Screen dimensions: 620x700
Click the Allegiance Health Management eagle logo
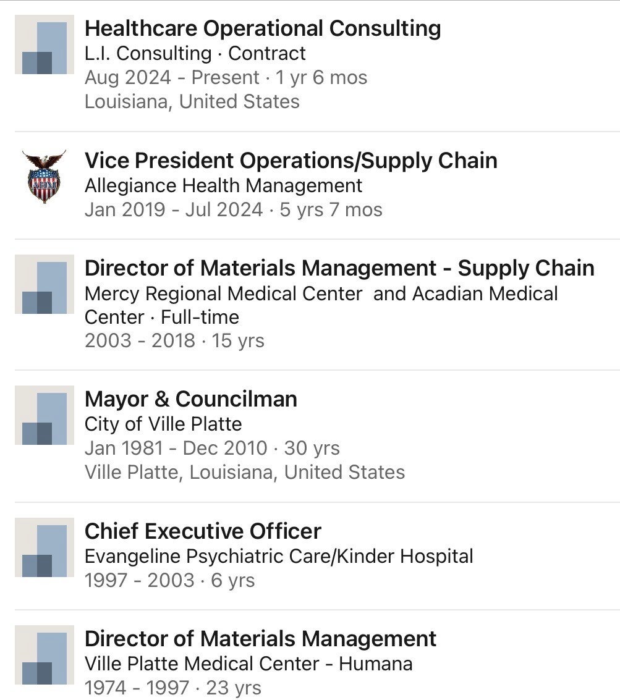coord(44,177)
